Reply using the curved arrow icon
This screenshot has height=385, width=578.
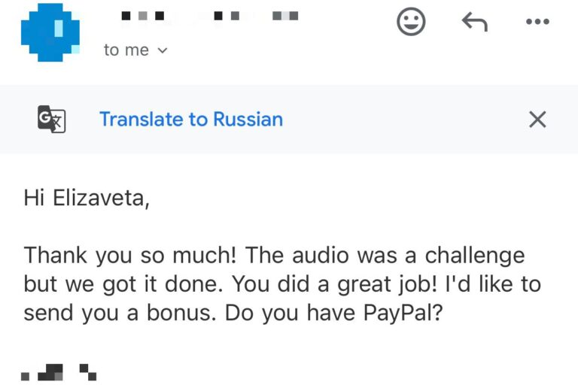[x=475, y=22]
